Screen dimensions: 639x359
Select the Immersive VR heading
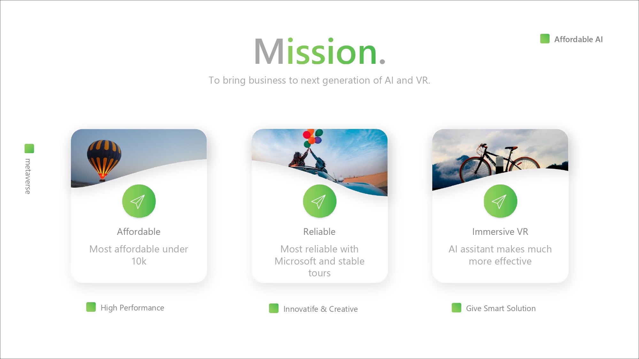tap(500, 232)
